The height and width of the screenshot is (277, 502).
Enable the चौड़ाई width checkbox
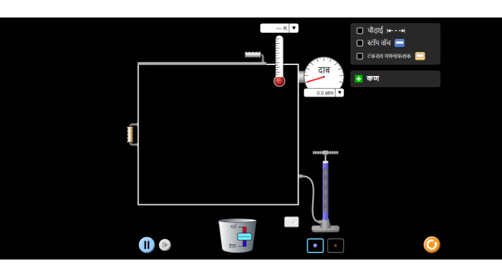pos(360,30)
